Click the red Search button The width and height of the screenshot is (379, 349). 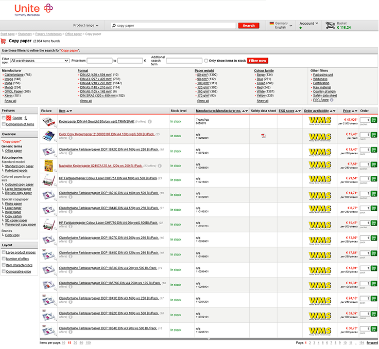click(x=249, y=26)
